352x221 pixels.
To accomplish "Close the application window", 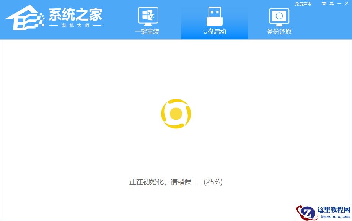I will click(x=347, y=3).
